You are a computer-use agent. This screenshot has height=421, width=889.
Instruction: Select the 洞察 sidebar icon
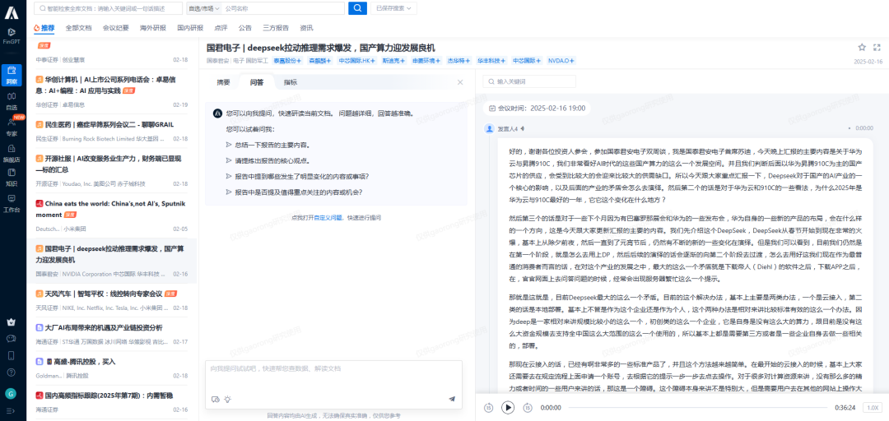(12, 76)
